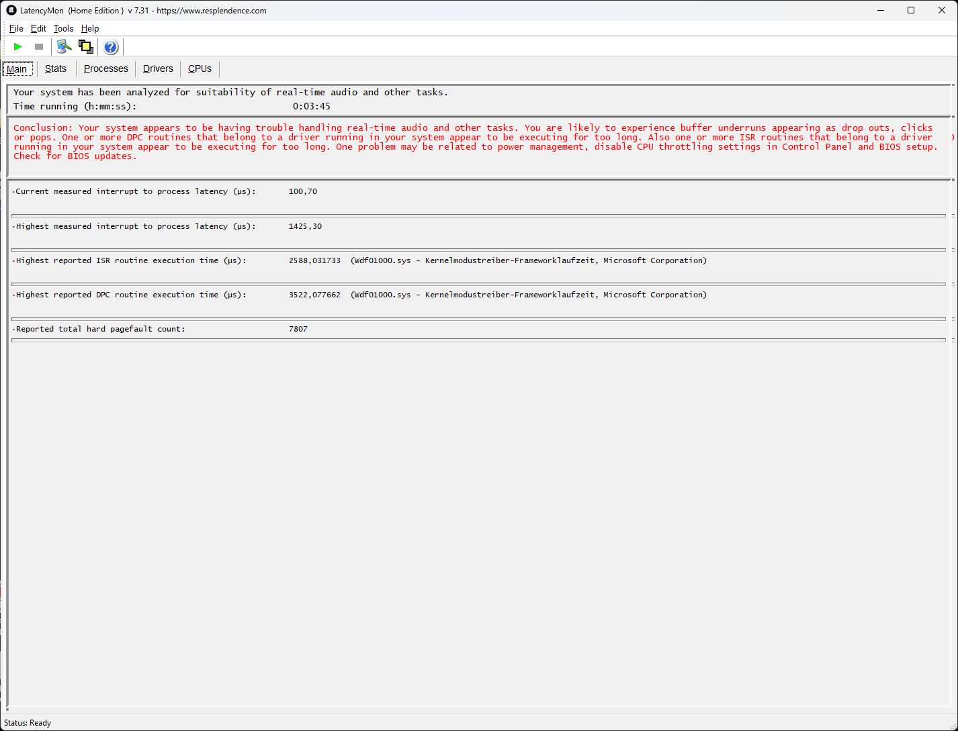The image size is (958, 731).
Task: Open the Tools menu
Action: pos(63,28)
